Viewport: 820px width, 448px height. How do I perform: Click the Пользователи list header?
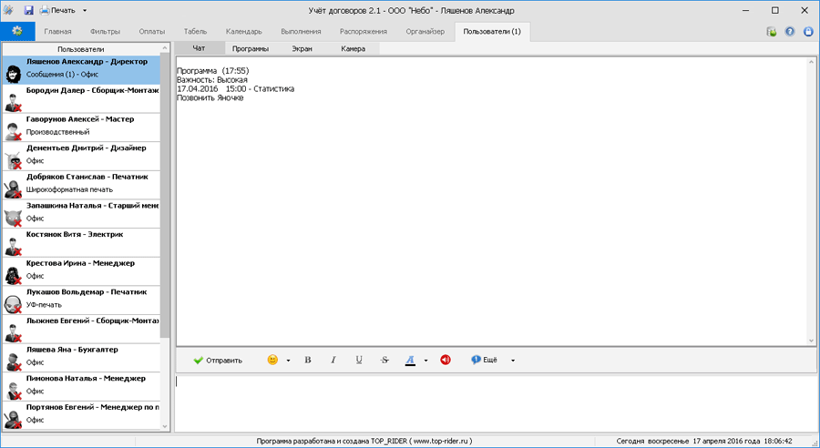click(x=81, y=49)
